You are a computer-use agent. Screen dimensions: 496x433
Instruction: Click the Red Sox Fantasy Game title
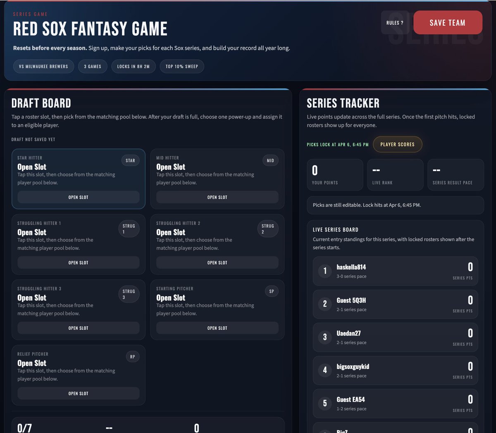click(x=90, y=29)
